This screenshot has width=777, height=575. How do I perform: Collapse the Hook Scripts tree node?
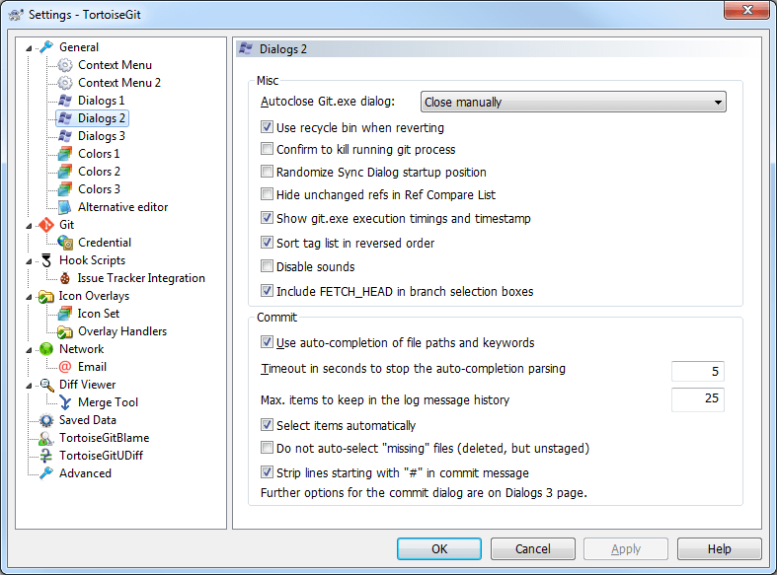pyautogui.click(x=30, y=261)
